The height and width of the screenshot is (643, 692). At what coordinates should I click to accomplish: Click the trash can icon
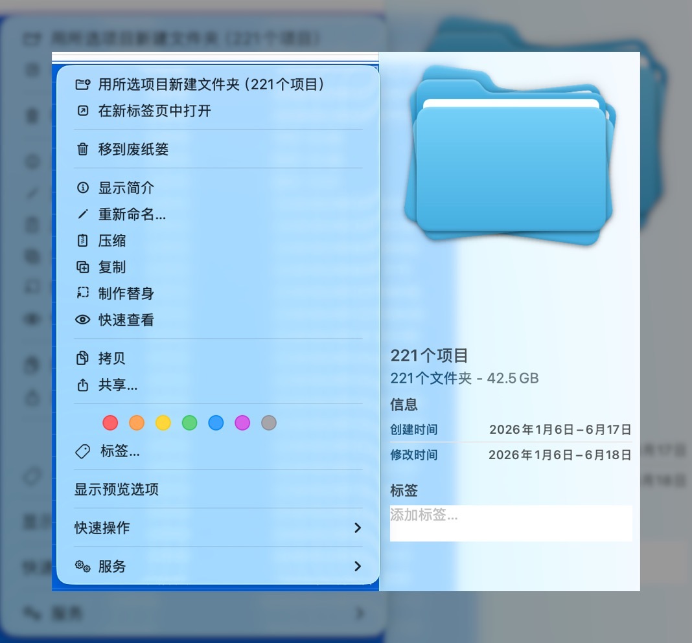pos(82,149)
